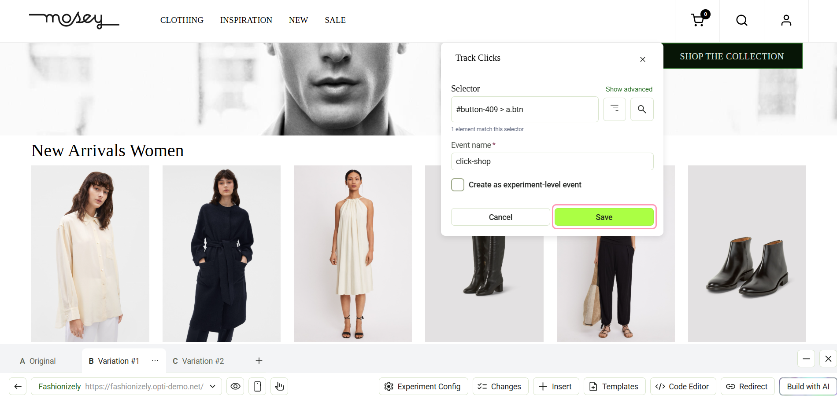Open the Code Editor
The width and height of the screenshot is (837, 399).
pyautogui.click(x=683, y=386)
